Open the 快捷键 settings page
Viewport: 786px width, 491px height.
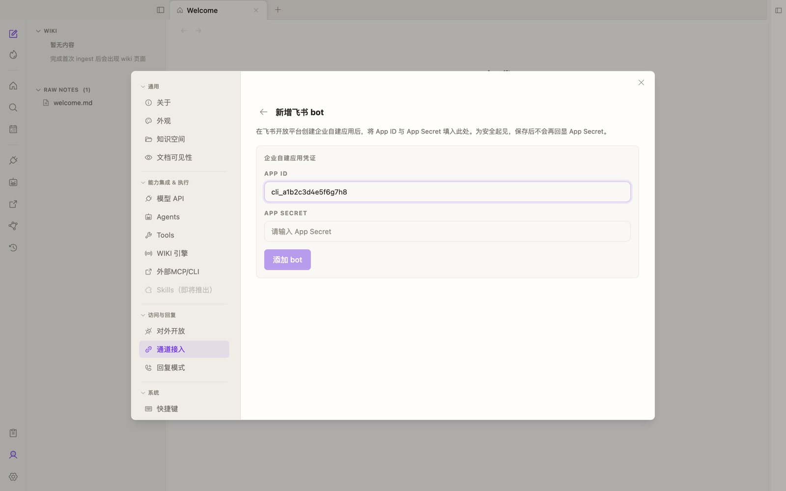(x=184, y=409)
